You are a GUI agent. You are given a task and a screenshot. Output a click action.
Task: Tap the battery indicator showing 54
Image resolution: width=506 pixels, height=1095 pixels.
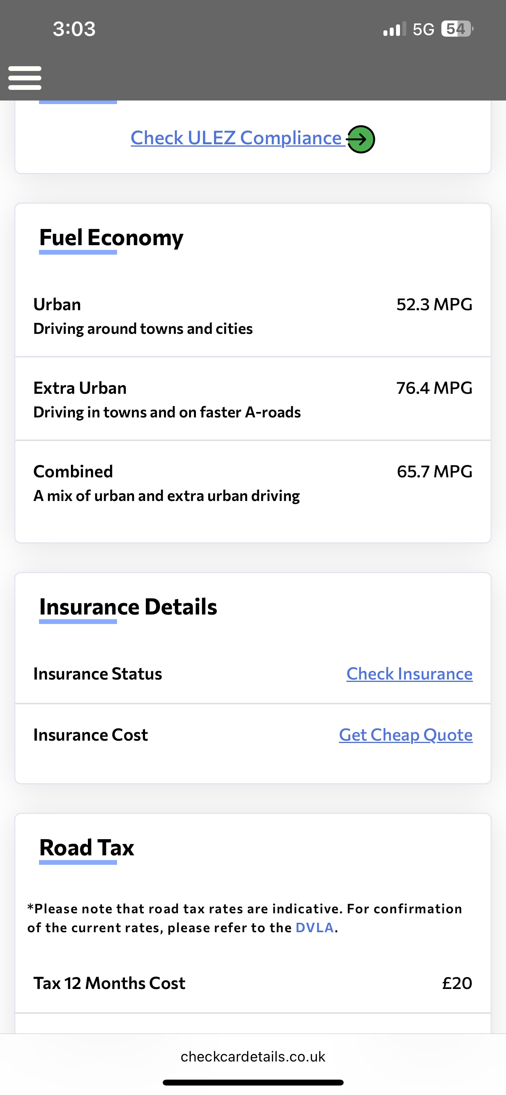click(x=457, y=29)
